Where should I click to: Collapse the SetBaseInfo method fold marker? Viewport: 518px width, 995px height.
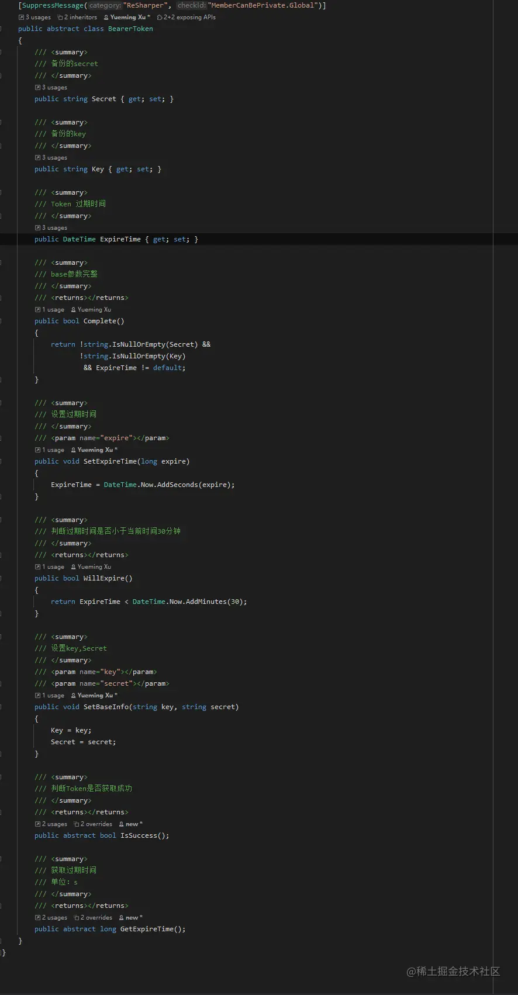tap(1, 707)
